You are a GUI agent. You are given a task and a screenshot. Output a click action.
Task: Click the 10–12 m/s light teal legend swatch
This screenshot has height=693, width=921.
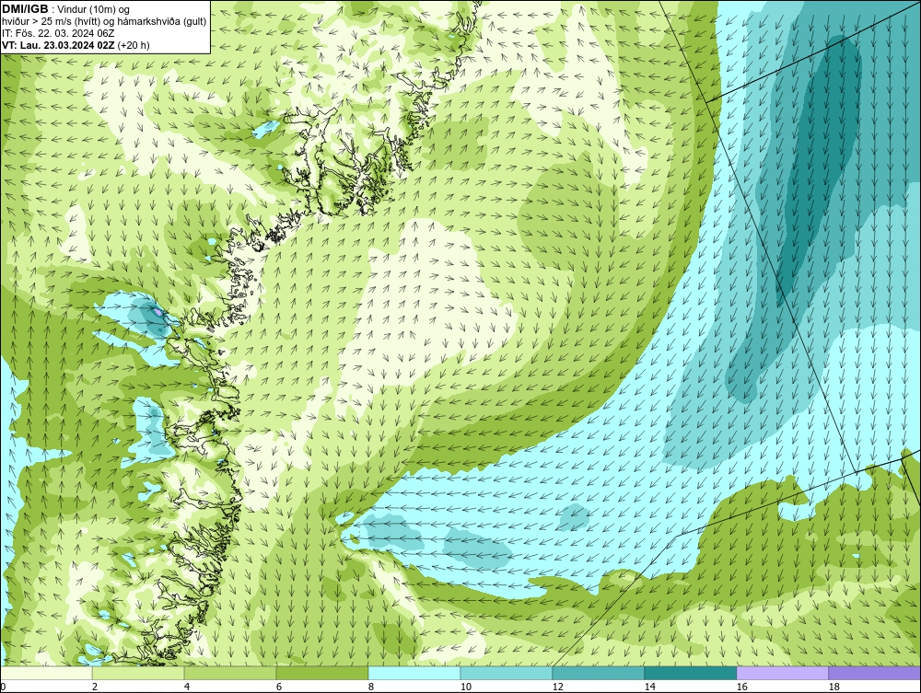coord(507,673)
